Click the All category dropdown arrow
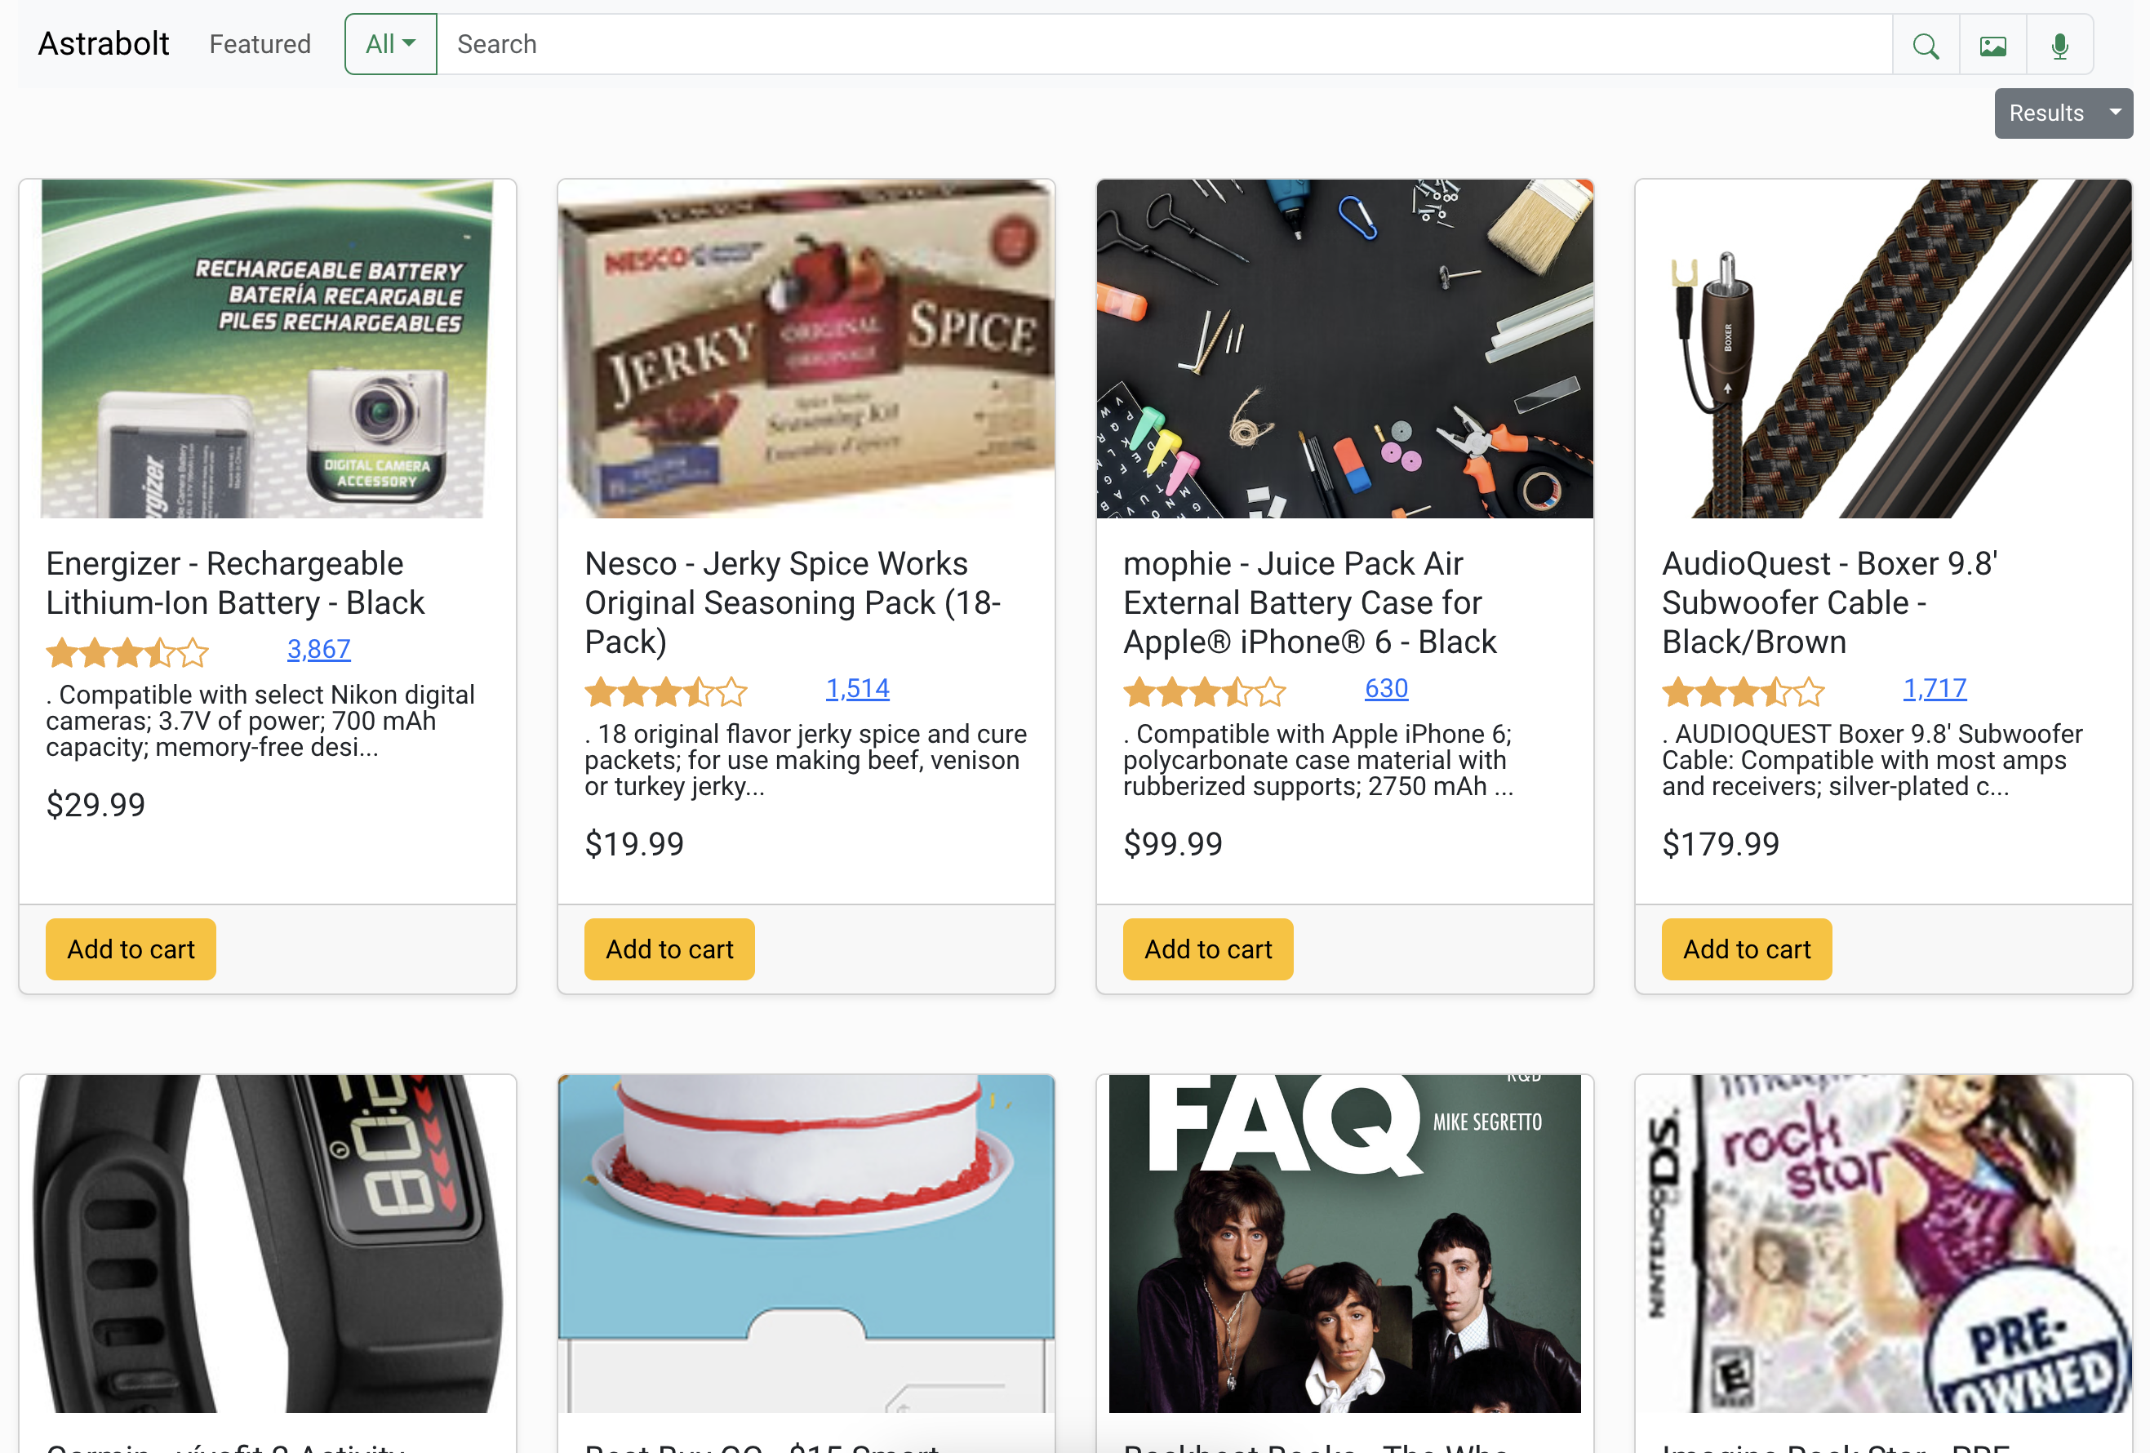 coord(409,44)
